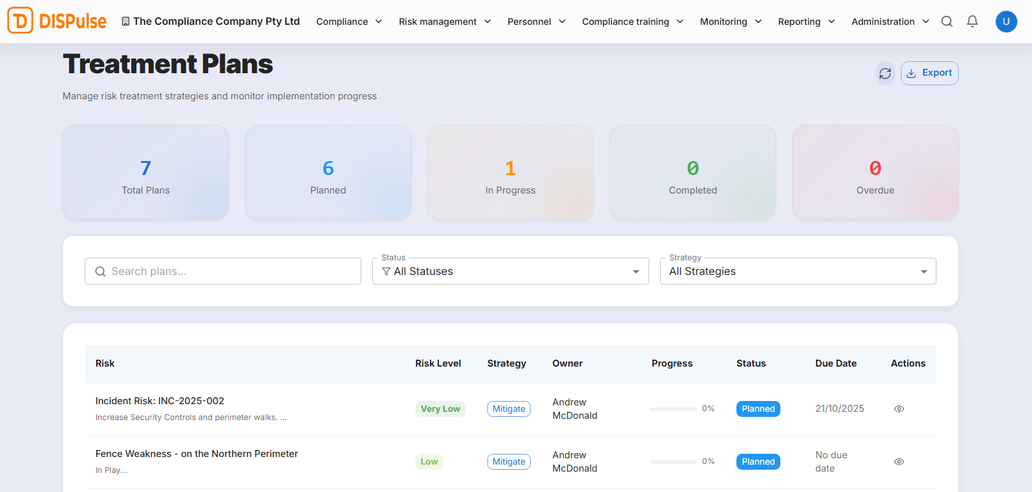1032x492 pixels.
Task: Open the search magnifier in top navigation
Action: point(947,22)
